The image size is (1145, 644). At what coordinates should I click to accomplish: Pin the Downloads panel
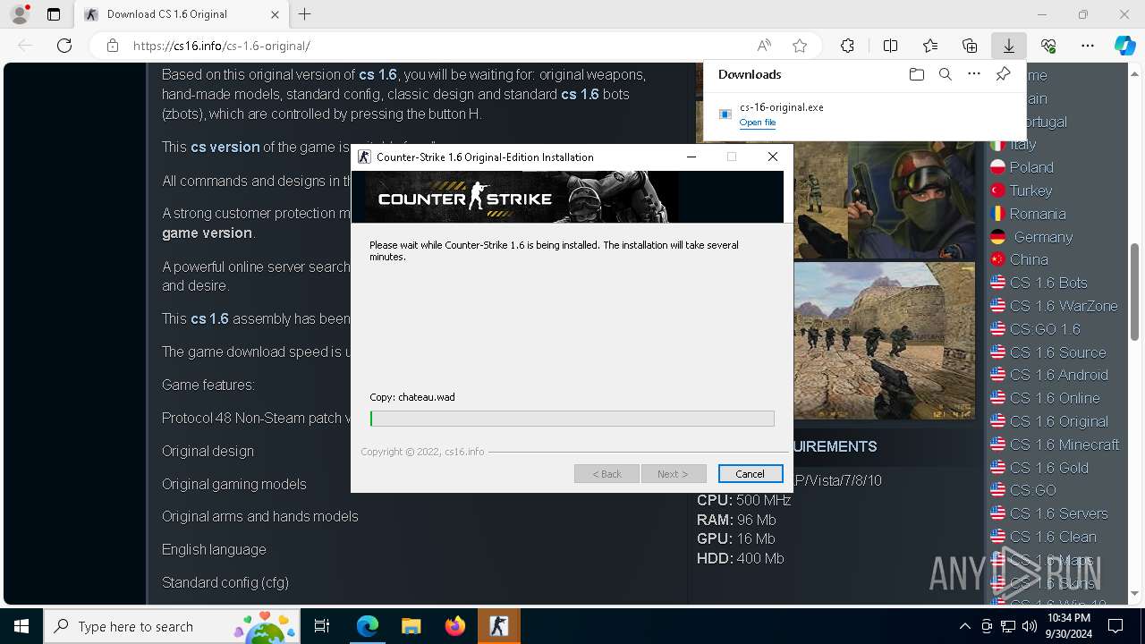coord(1003,74)
